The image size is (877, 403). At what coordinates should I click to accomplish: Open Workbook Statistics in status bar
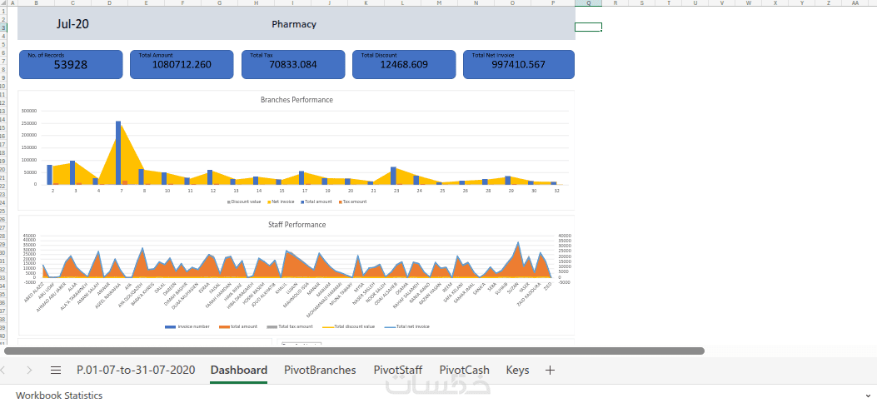pos(59,396)
